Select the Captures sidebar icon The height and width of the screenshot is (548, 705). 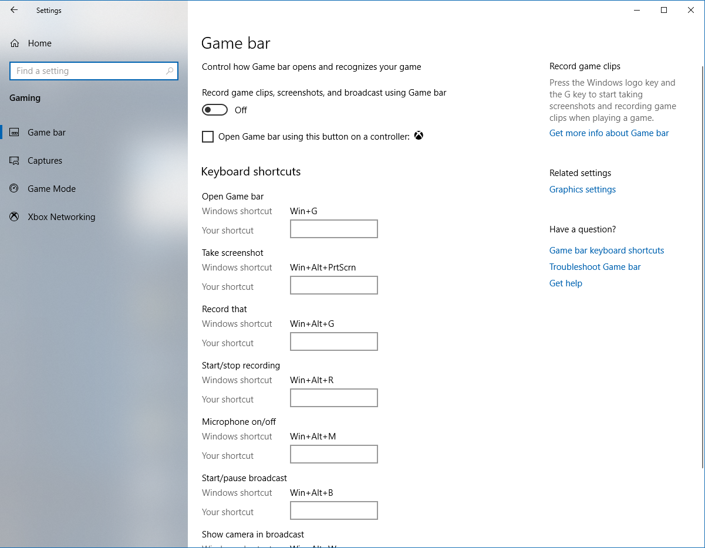click(15, 161)
